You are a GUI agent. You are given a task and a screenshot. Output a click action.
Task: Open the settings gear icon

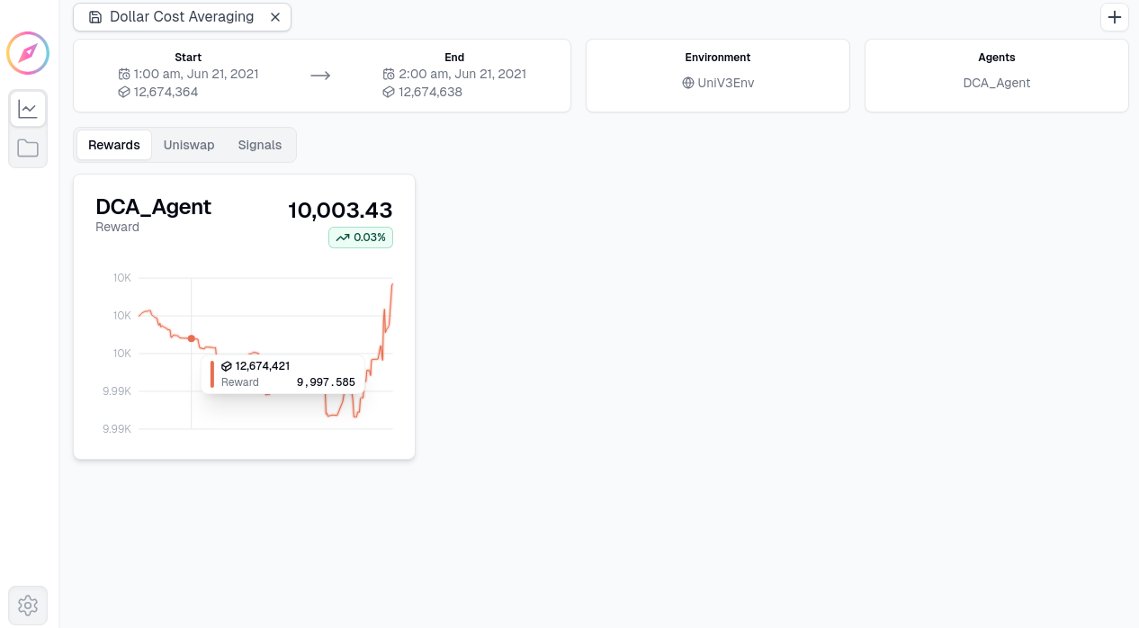coord(28,606)
